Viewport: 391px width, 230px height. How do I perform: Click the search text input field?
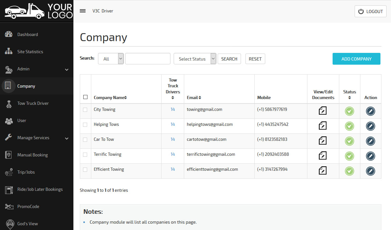[147, 59]
